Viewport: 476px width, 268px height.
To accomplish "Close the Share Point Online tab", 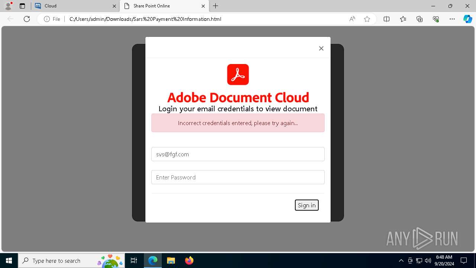I will click(x=203, y=6).
